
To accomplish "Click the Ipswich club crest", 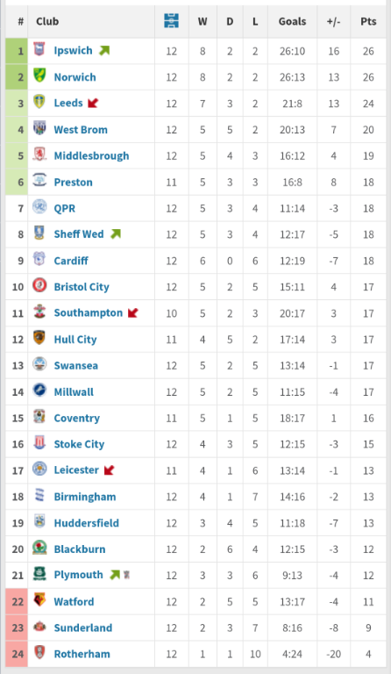I will (39, 50).
